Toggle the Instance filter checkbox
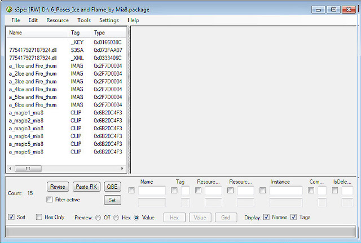361x243 pixels. pyautogui.click(x=263, y=191)
